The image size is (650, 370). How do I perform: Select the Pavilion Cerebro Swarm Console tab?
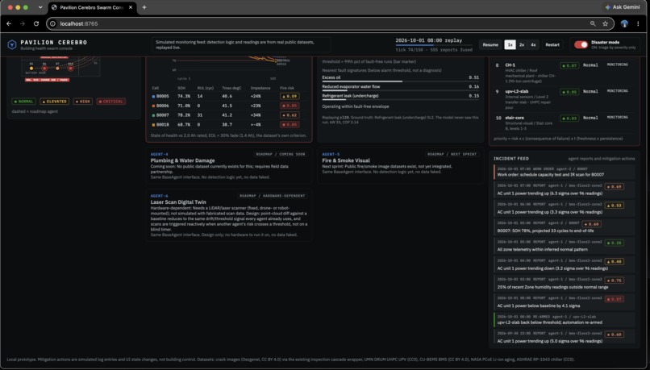point(92,7)
